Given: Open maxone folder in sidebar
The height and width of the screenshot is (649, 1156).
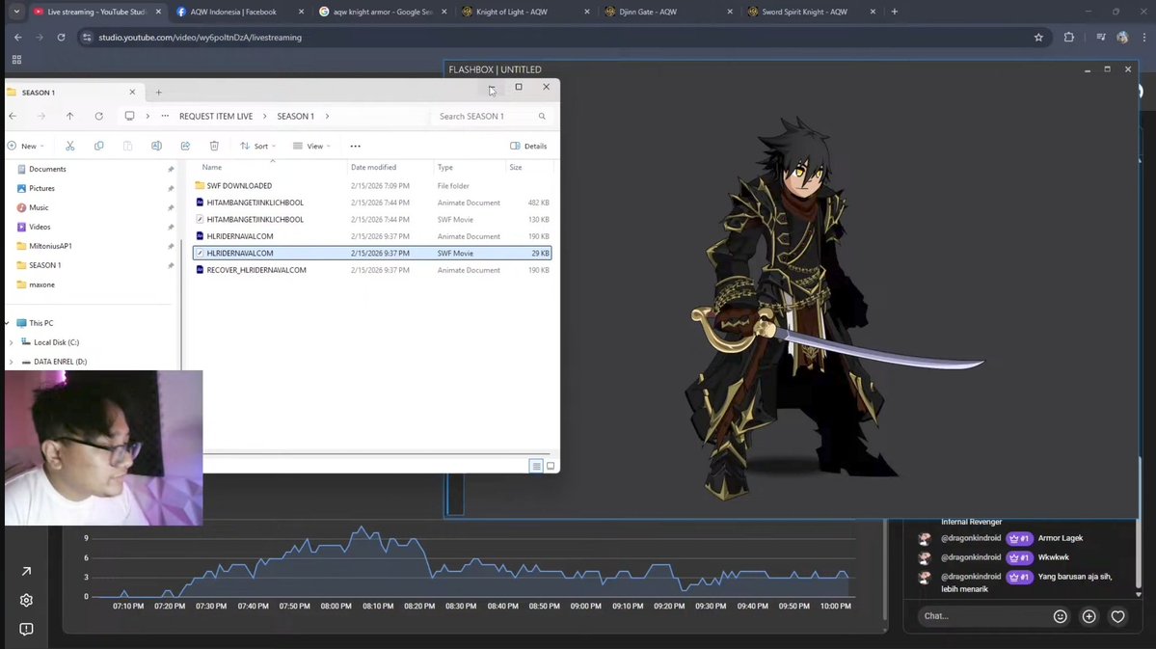Looking at the screenshot, I should click(x=42, y=284).
